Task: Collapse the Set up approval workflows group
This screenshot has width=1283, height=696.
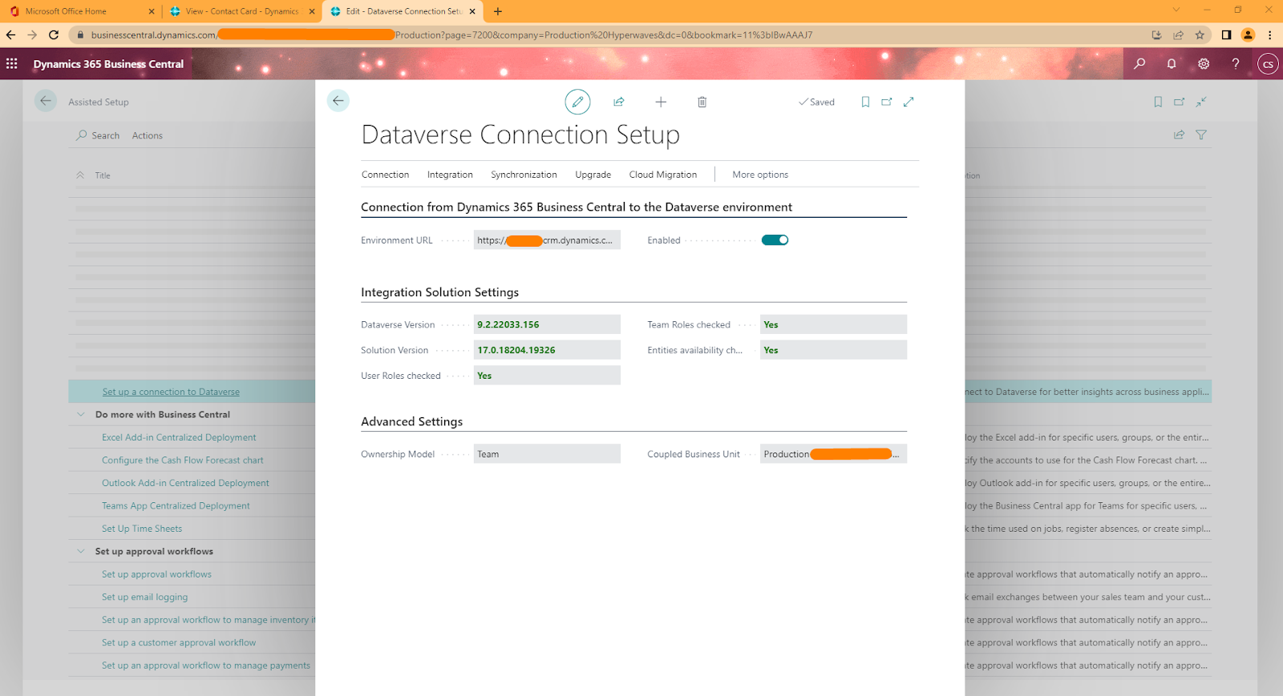Action: point(80,551)
